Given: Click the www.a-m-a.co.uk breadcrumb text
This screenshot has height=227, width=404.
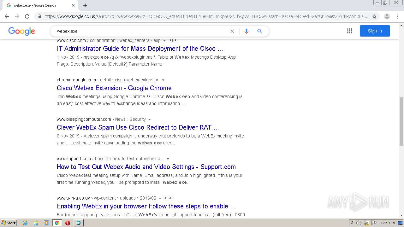Looking at the screenshot, I should [x=74, y=198].
